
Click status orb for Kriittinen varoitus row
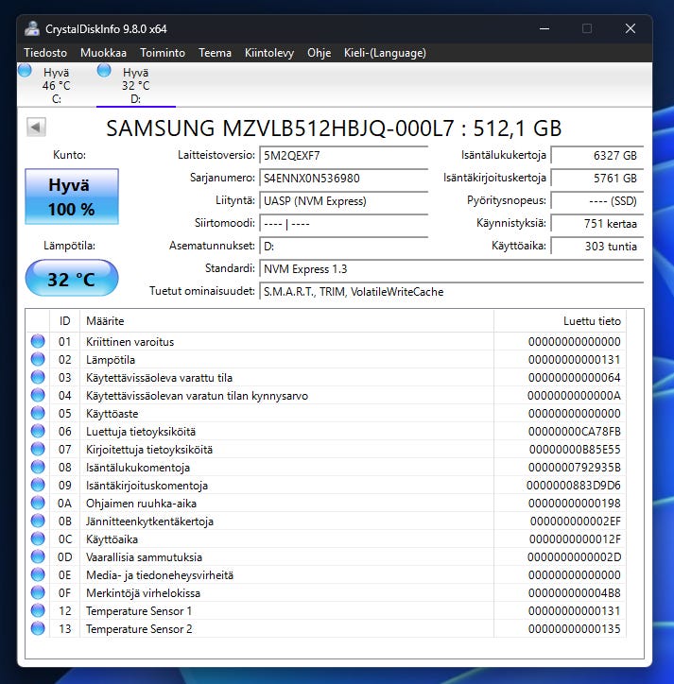coord(38,342)
